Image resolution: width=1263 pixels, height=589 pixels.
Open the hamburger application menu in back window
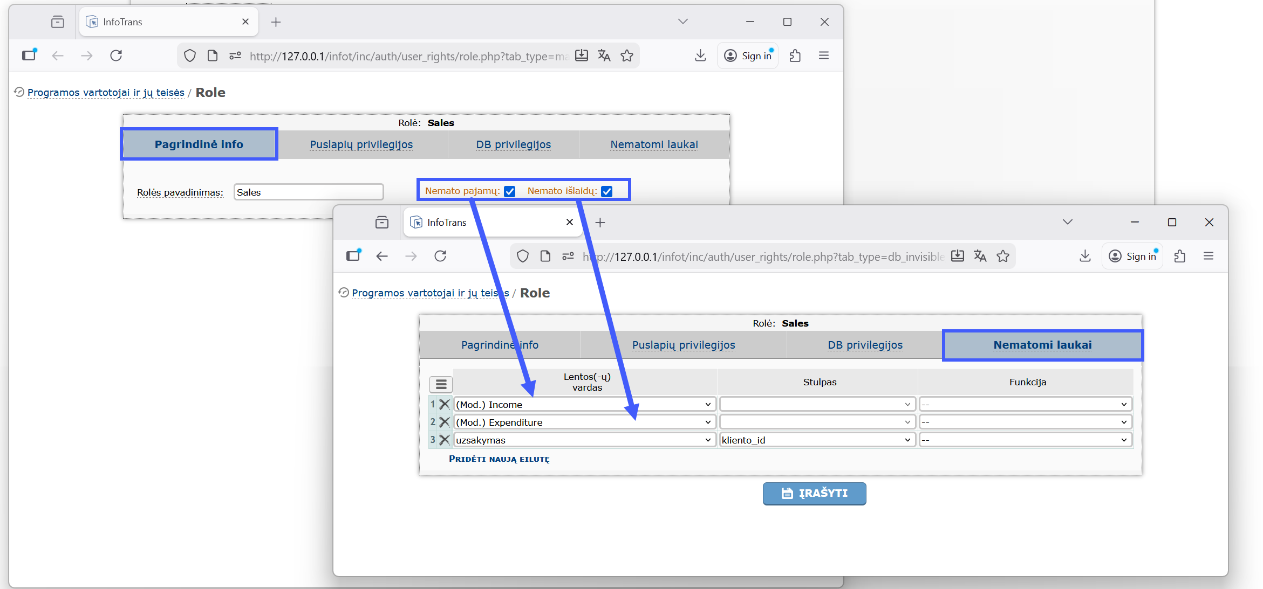click(824, 56)
